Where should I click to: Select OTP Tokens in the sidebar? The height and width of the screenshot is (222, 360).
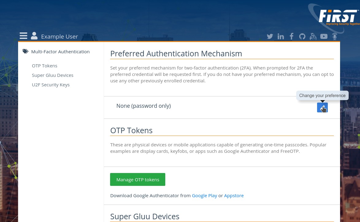point(44,66)
